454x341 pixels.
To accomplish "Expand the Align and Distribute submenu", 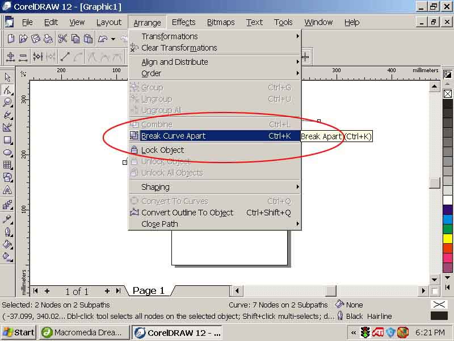I will pos(215,62).
